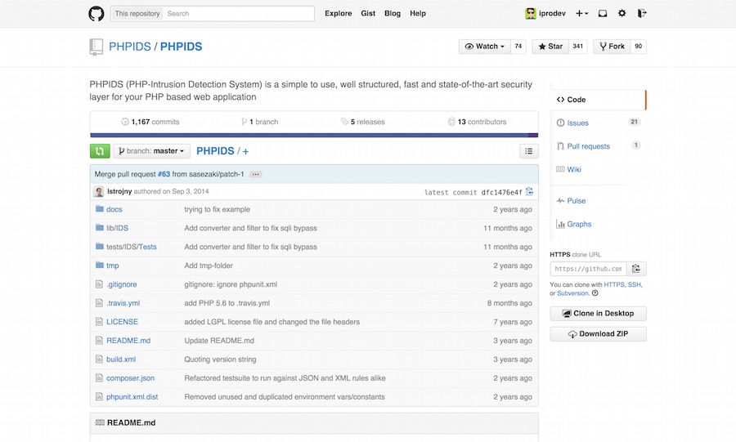Viewport: 736px width, 442px height.
Task: Open the Gist menu item
Action: [x=368, y=14]
